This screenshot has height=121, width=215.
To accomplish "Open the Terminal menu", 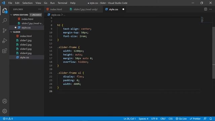I will pos(62,3).
